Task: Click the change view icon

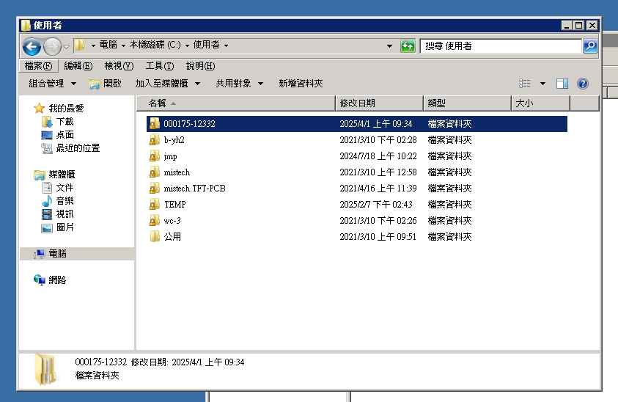Action: (525, 84)
